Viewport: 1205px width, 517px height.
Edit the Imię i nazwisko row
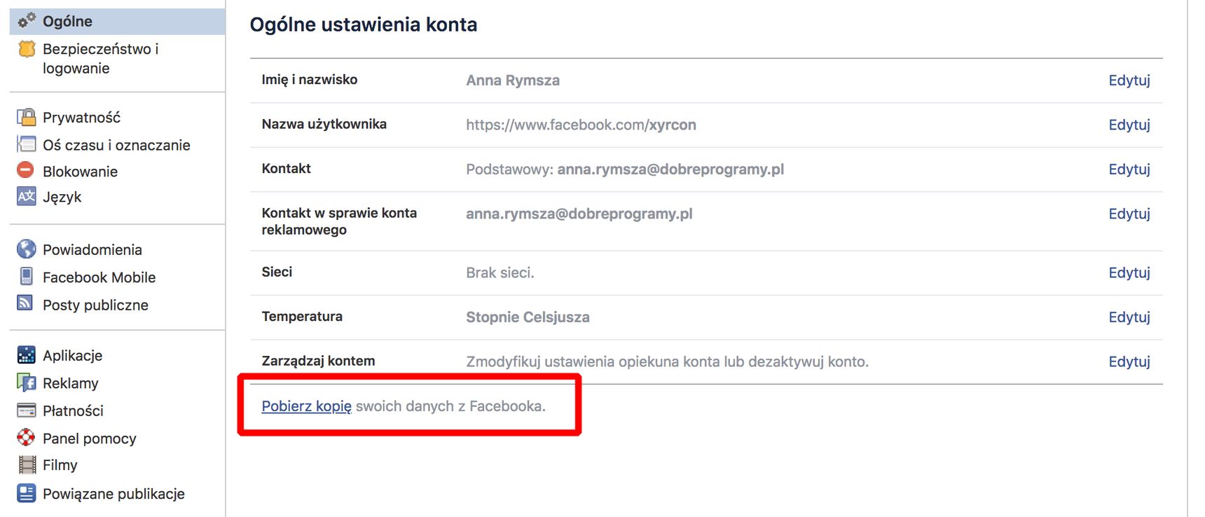[1129, 81]
